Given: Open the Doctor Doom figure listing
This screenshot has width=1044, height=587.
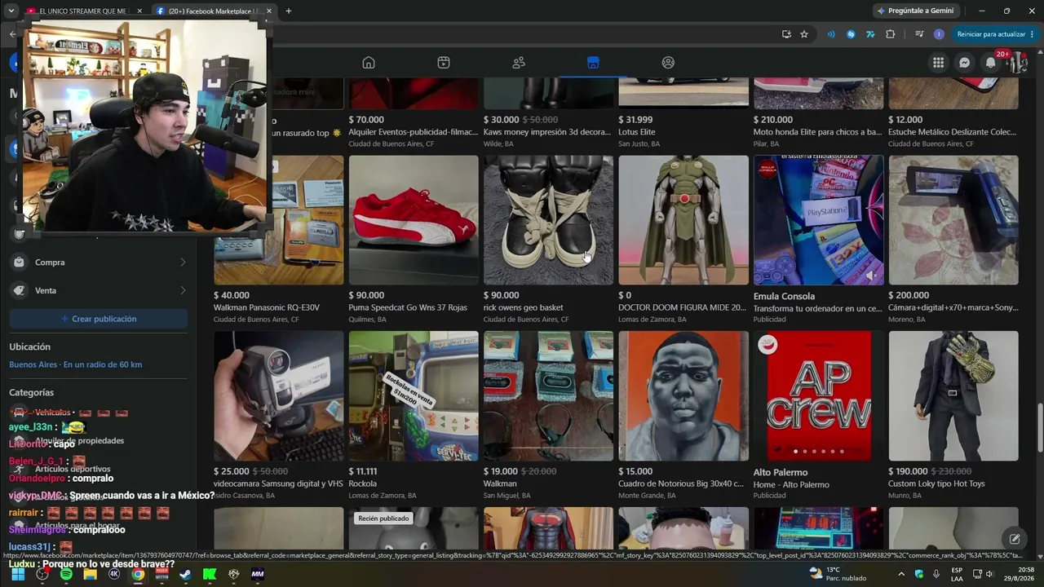Looking at the screenshot, I should pos(683,220).
